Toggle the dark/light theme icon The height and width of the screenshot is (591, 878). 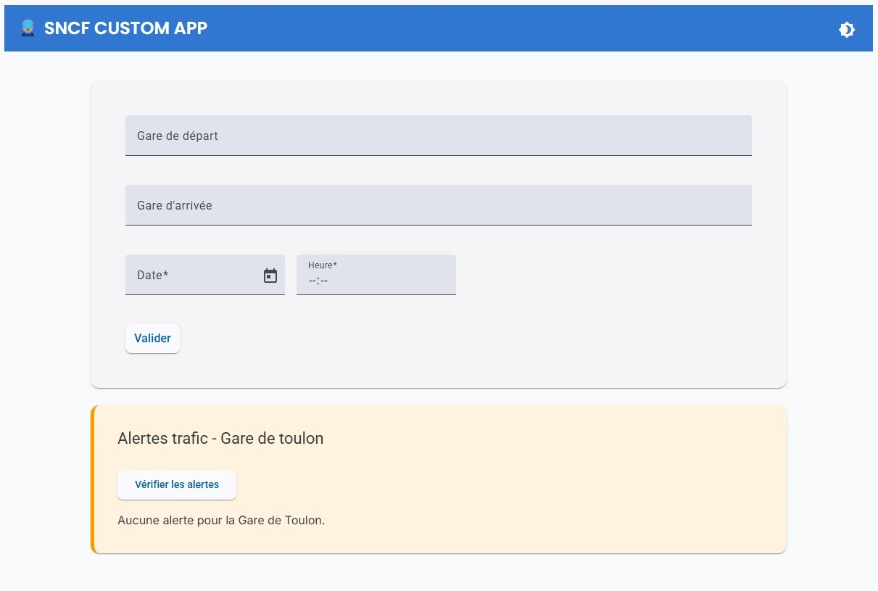846,30
